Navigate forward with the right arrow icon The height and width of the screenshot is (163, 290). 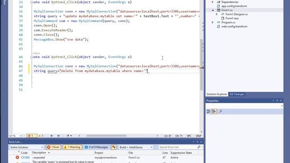pyautogui.click(x=58, y=136)
